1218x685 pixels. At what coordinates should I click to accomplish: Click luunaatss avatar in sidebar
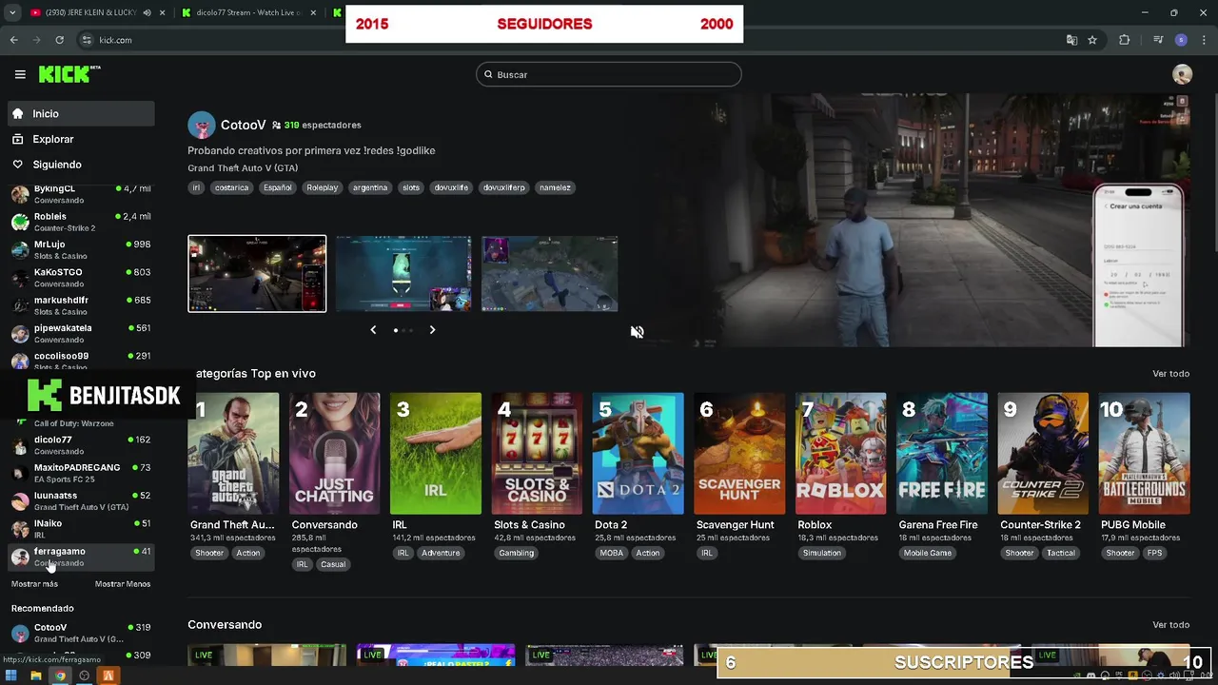pyautogui.click(x=20, y=501)
